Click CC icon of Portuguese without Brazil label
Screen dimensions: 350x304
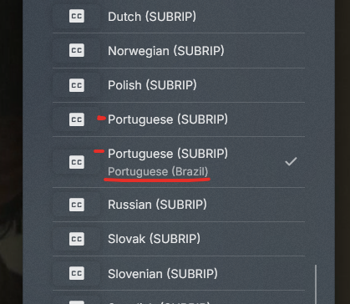pos(77,119)
